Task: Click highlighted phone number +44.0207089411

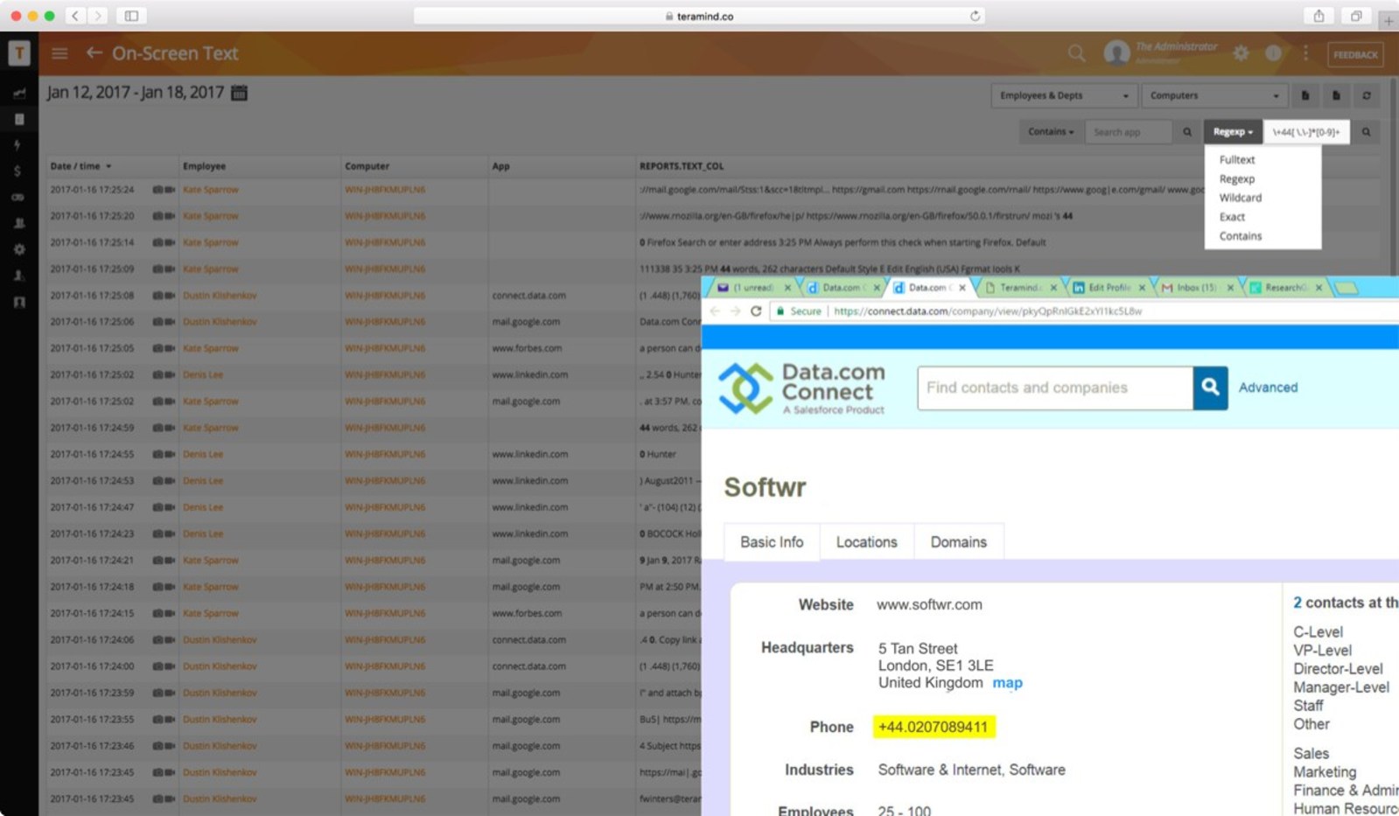Action: 934,727
